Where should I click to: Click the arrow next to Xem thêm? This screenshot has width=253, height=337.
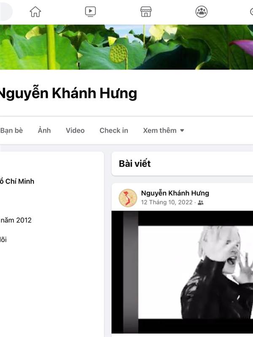[182, 131]
